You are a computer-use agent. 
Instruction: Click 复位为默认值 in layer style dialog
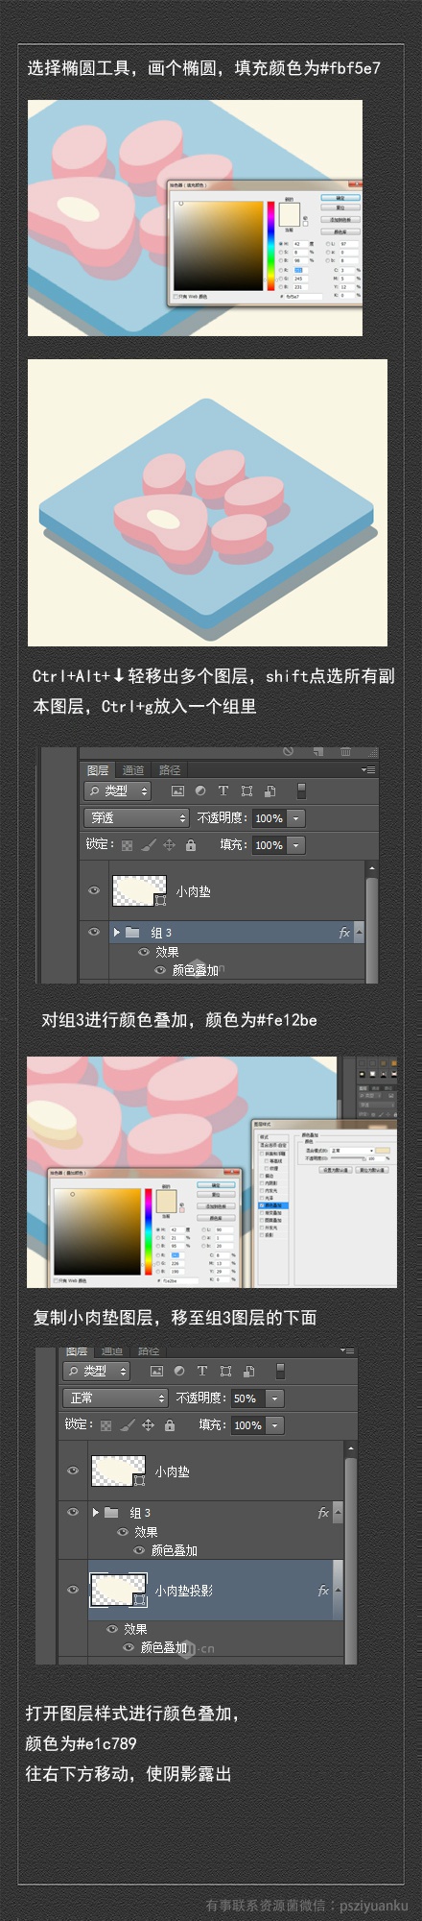(373, 1171)
